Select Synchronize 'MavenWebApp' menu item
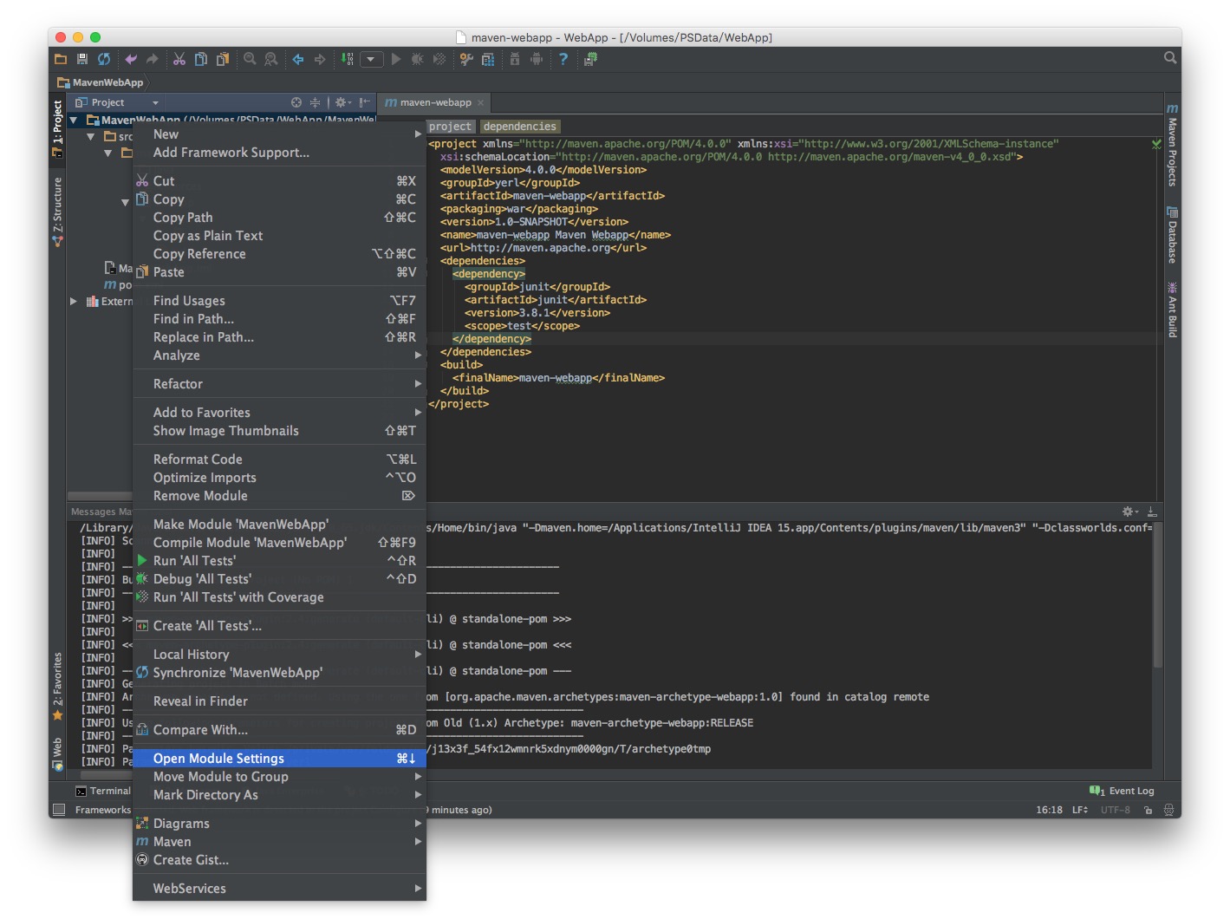 point(279,673)
